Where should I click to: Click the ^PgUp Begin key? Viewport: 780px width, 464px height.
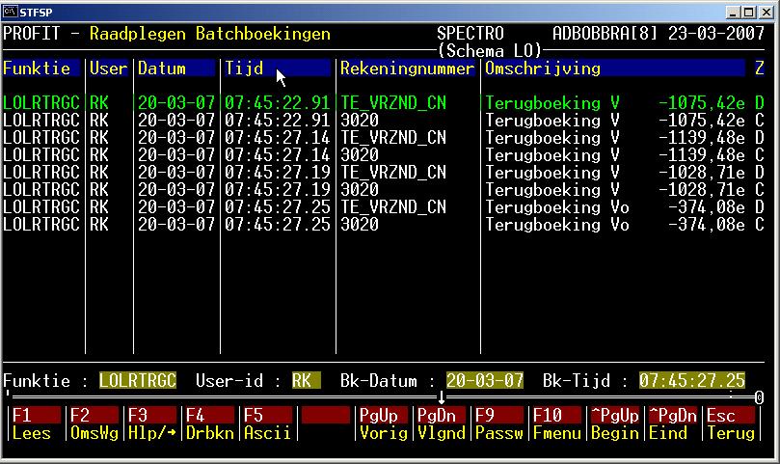[x=615, y=423]
